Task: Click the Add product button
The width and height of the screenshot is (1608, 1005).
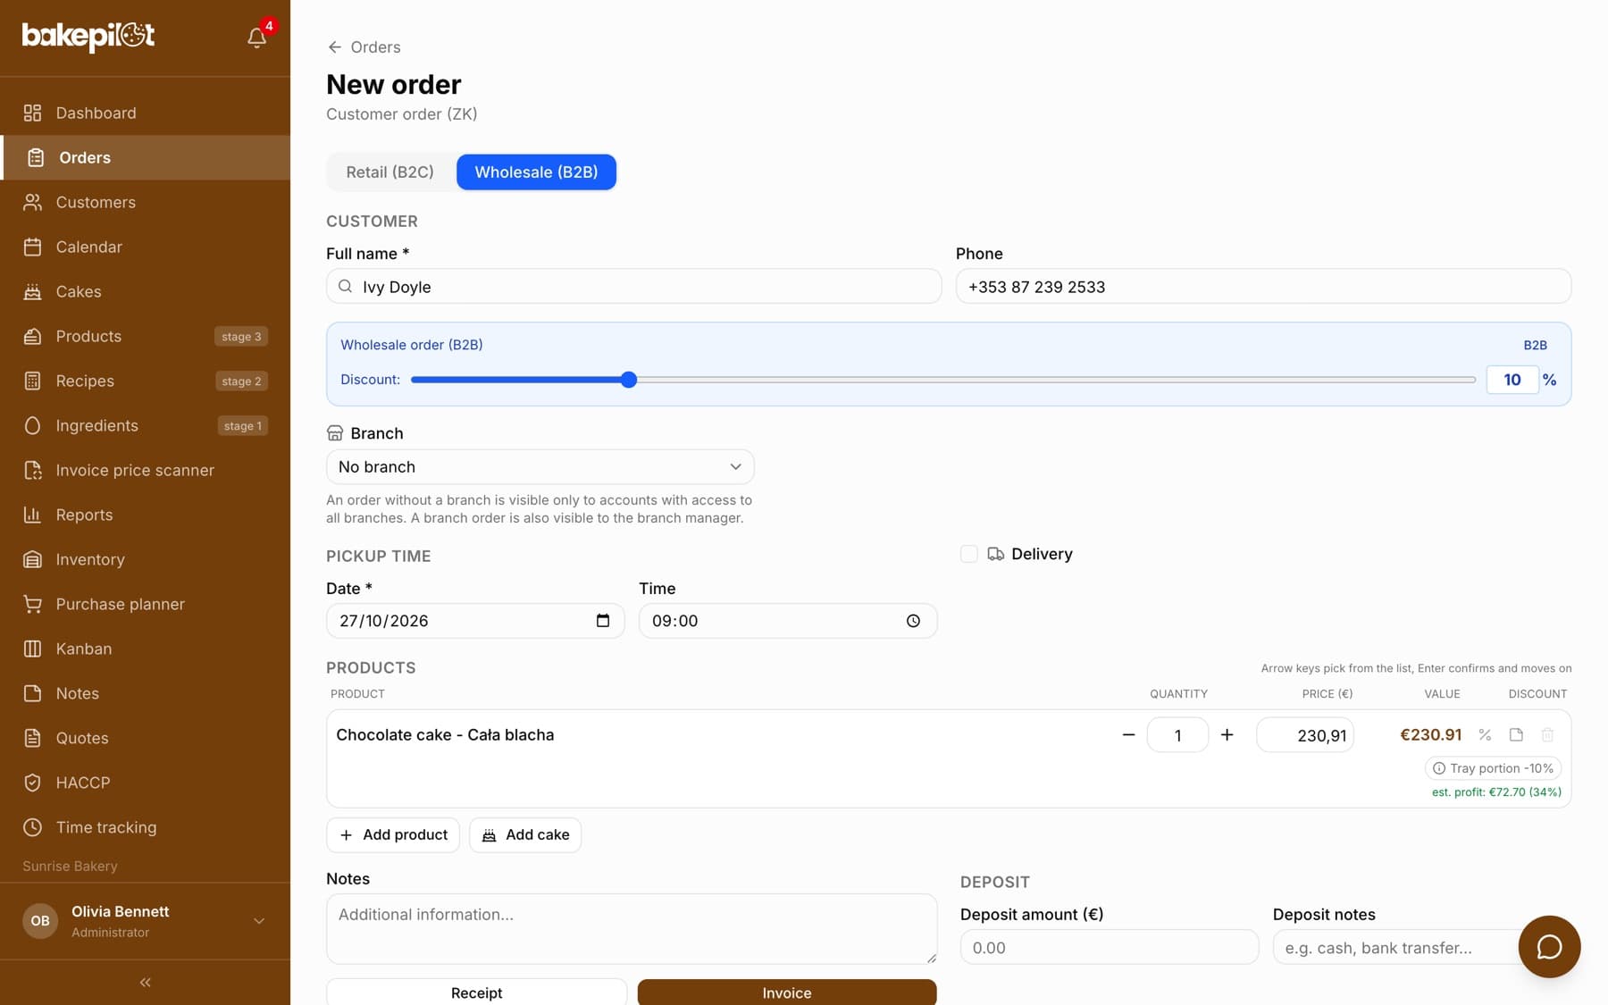Action: pyautogui.click(x=393, y=834)
